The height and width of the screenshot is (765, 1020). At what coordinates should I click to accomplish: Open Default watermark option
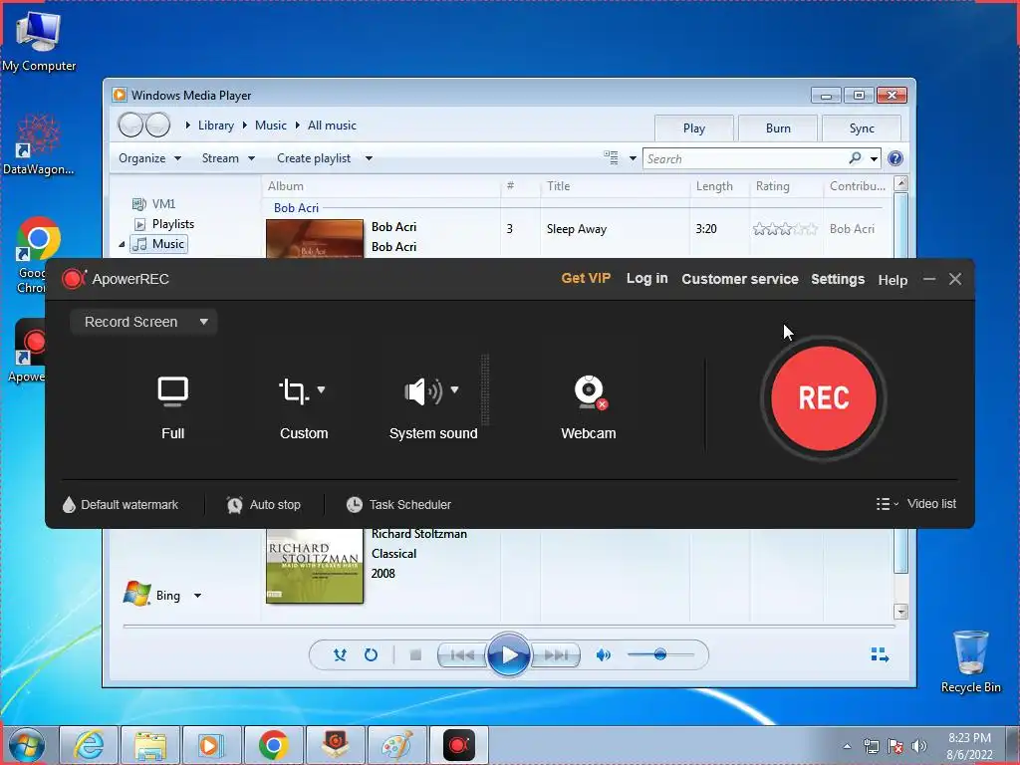pos(121,505)
